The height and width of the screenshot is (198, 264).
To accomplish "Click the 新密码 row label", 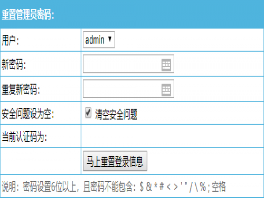I will pos(14,66).
